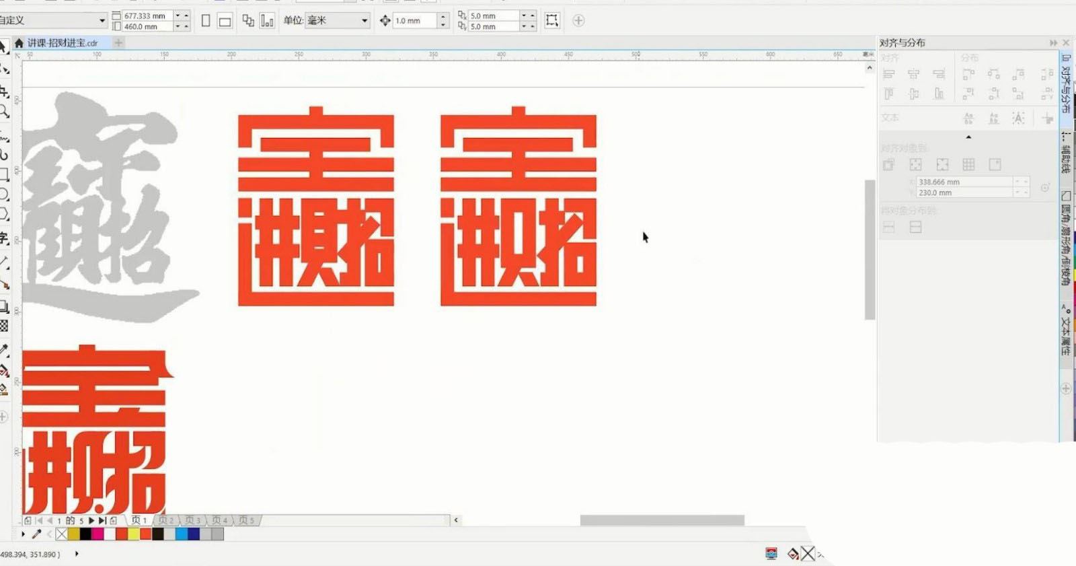Click align center horizontally icon in docker
This screenshot has width=1076, height=566.
pyautogui.click(x=913, y=74)
